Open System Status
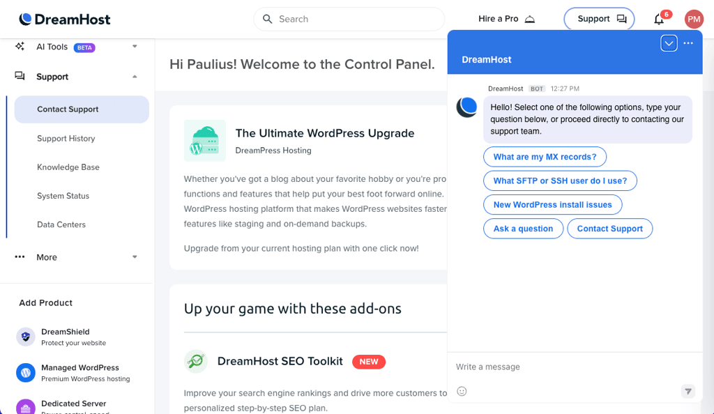 pos(63,196)
